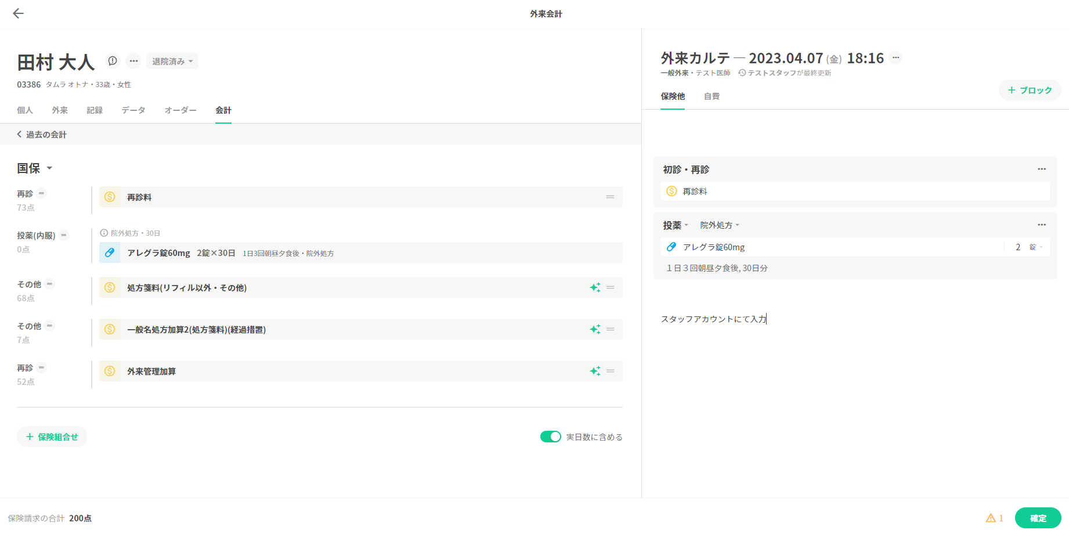Switch to the オーダー tab
This screenshot has width=1069, height=537.
pos(180,110)
